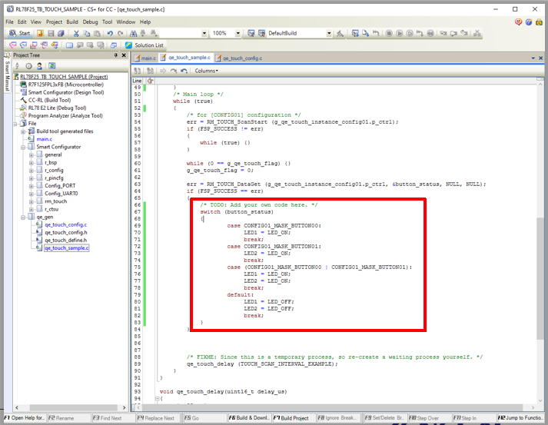
Task: Switch to the main.c editor tab
Action: 145,58
